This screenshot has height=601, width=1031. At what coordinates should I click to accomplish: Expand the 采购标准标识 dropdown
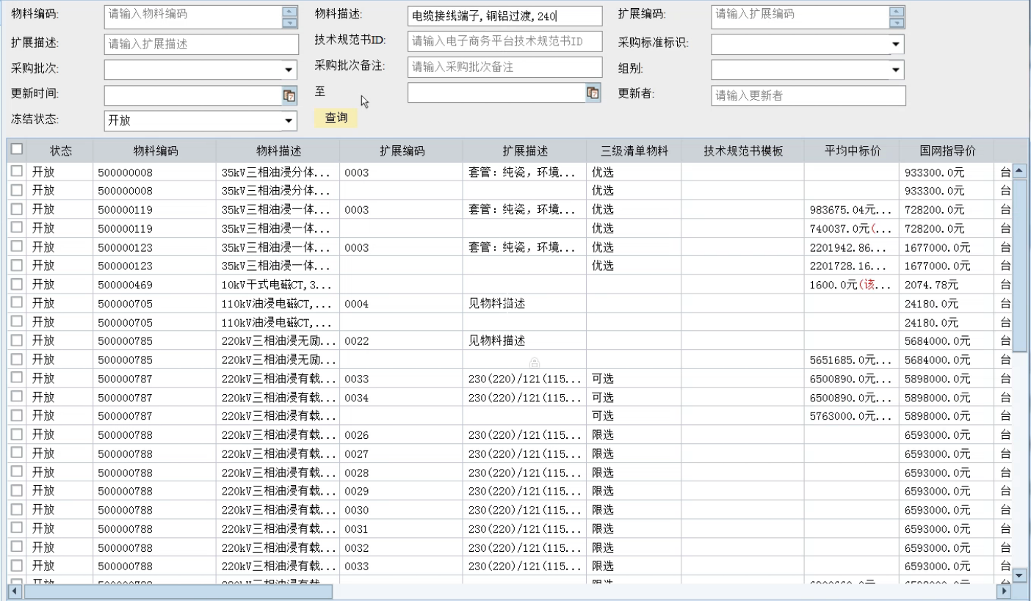pyautogui.click(x=895, y=45)
